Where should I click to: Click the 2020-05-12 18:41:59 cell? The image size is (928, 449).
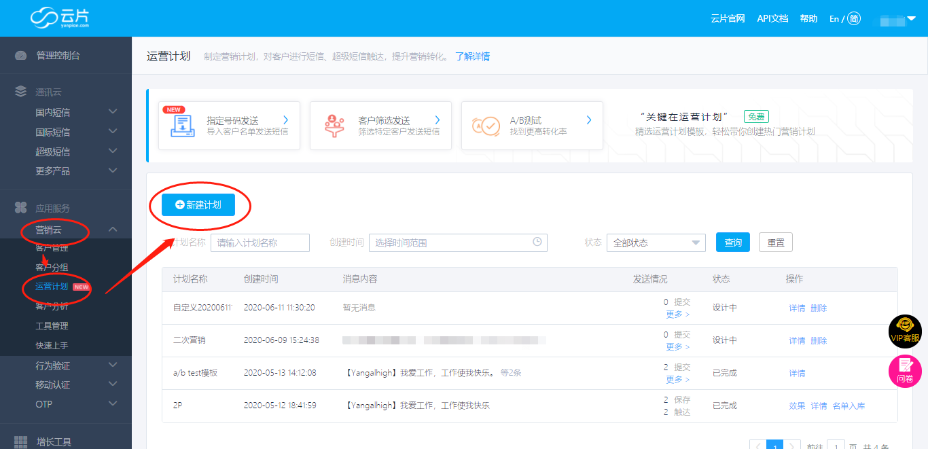click(280, 406)
